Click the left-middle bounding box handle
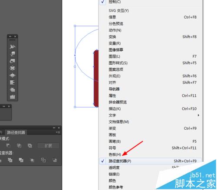This screenshot has height=190, width=217. [75, 66]
